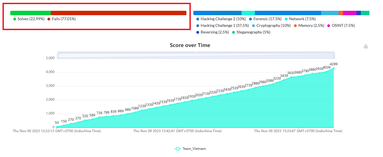Image resolution: width=383 pixels, height=157 pixels.
Task: Toggle Hacking Challenge 1 (37.5%) legend entry
Action: pyautogui.click(x=220, y=26)
